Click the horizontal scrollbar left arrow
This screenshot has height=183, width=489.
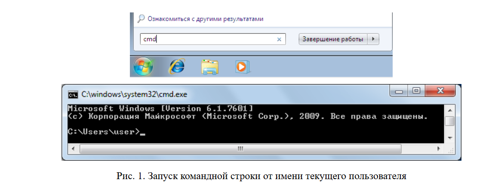coord(73,149)
